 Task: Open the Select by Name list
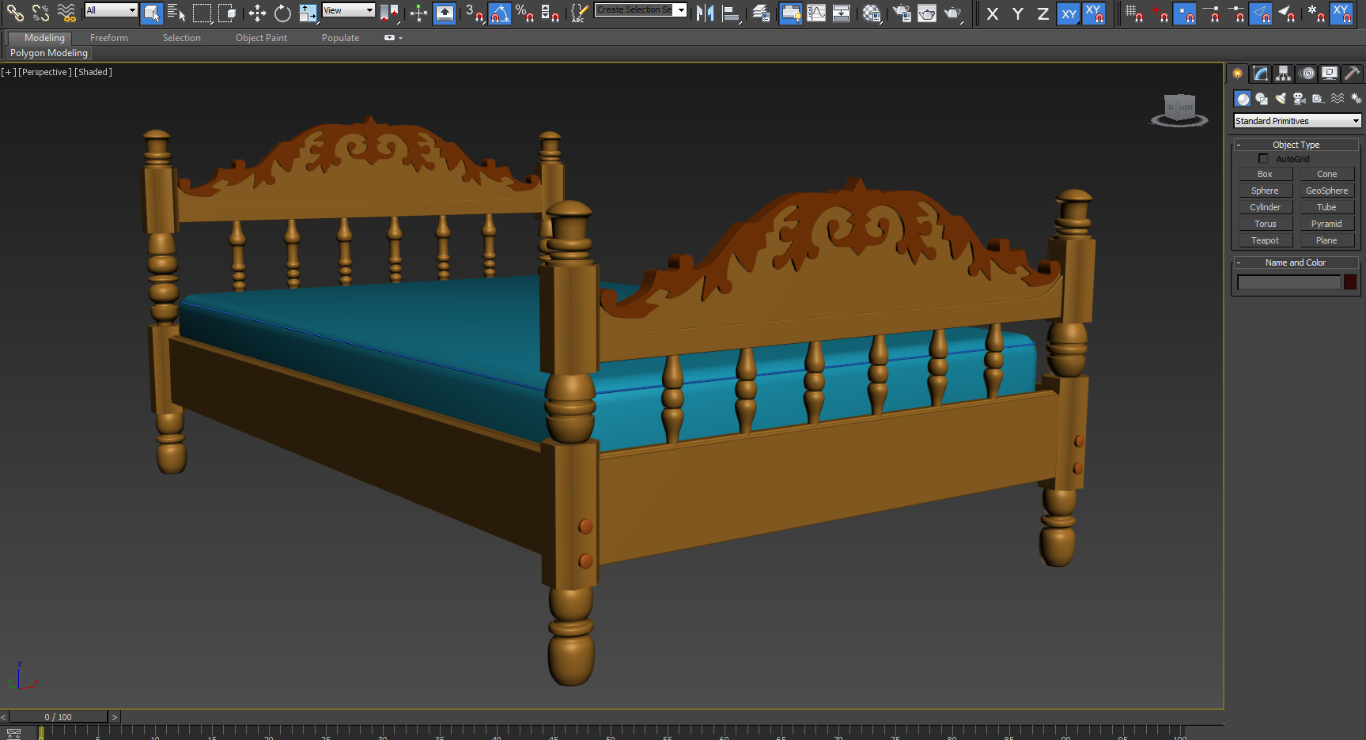(x=176, y=13)
